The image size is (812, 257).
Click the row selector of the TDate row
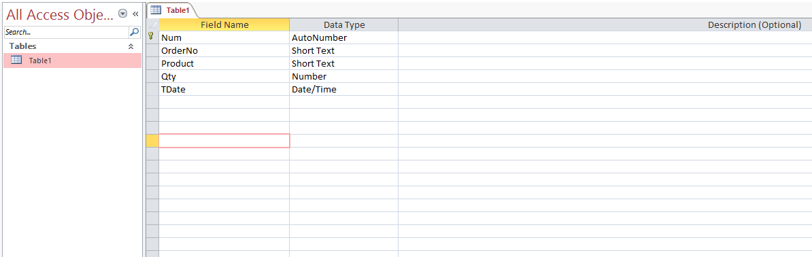click(152, 90)
